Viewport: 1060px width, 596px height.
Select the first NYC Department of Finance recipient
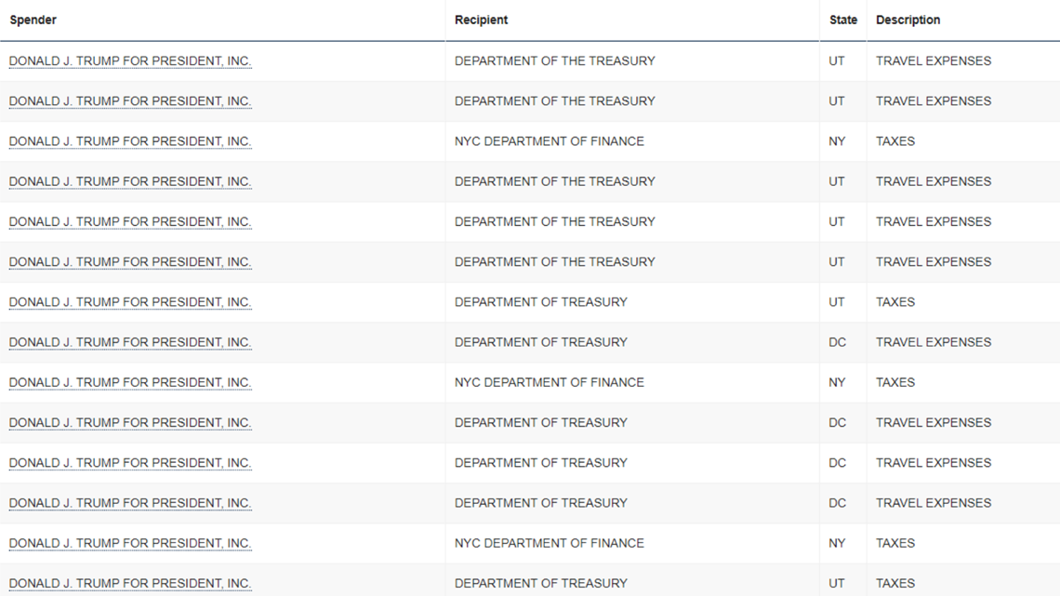(x=549, y=141)
